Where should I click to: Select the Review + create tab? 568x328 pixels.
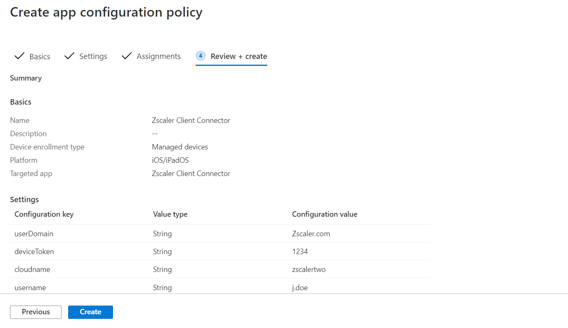[x=238, y=56]
